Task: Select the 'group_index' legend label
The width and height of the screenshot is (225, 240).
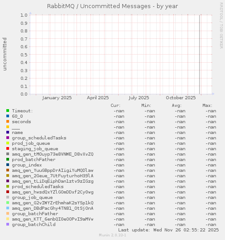Action: (27, 165)
